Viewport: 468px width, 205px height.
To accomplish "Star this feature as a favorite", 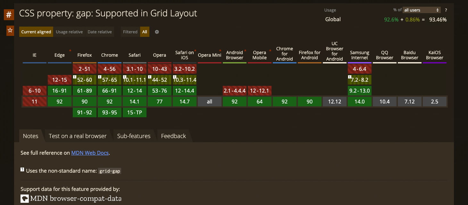I will 10,31.
